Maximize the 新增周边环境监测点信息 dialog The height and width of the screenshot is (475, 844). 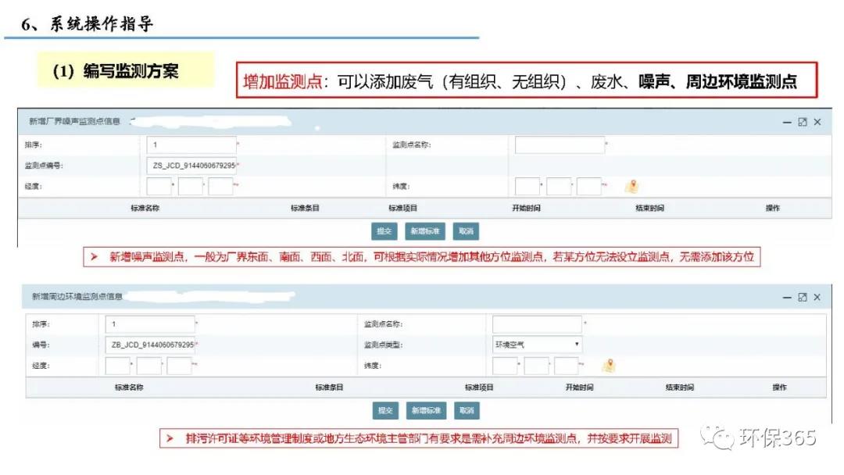[803, 298]
